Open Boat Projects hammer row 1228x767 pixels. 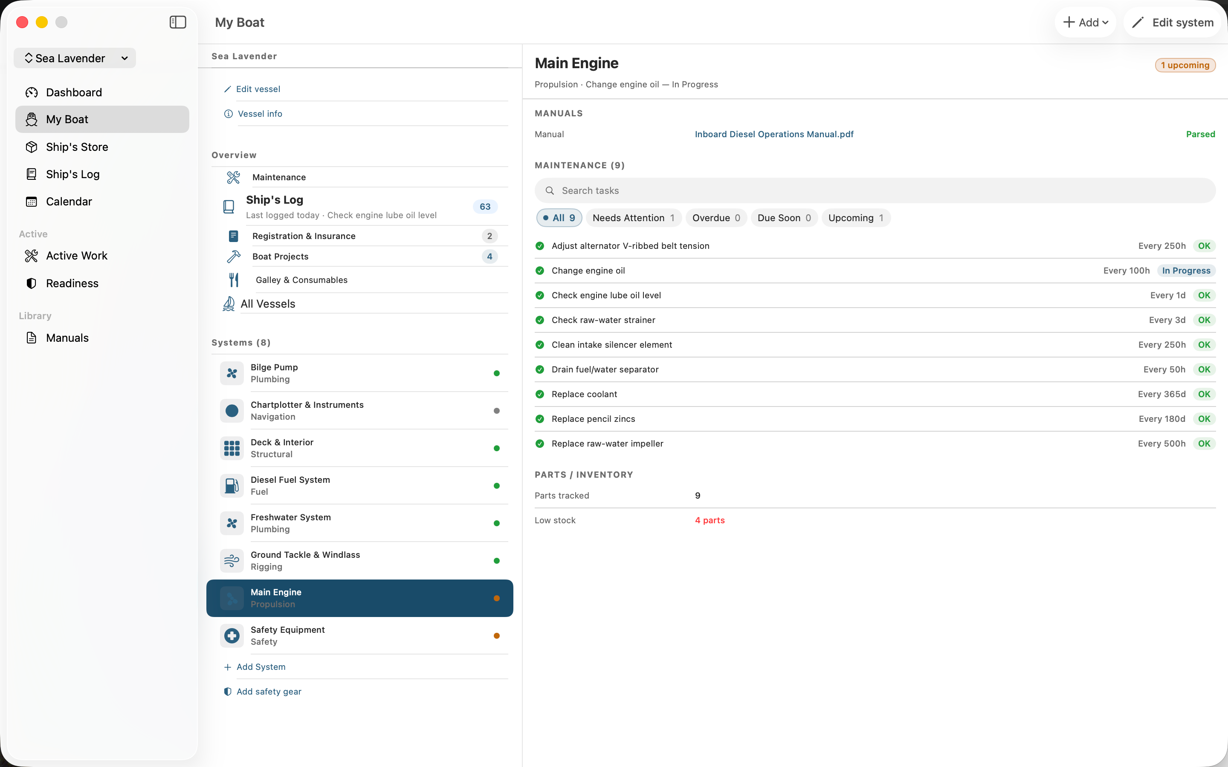[360, 256]
